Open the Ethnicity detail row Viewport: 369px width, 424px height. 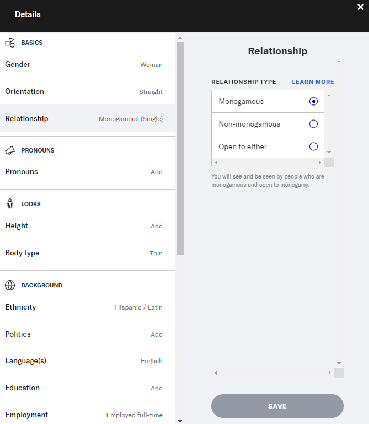(x=88, y=307)
